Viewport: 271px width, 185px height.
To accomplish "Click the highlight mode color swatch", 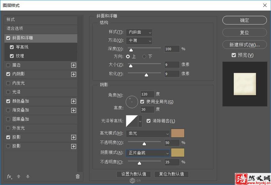I will tap(178, 133).
